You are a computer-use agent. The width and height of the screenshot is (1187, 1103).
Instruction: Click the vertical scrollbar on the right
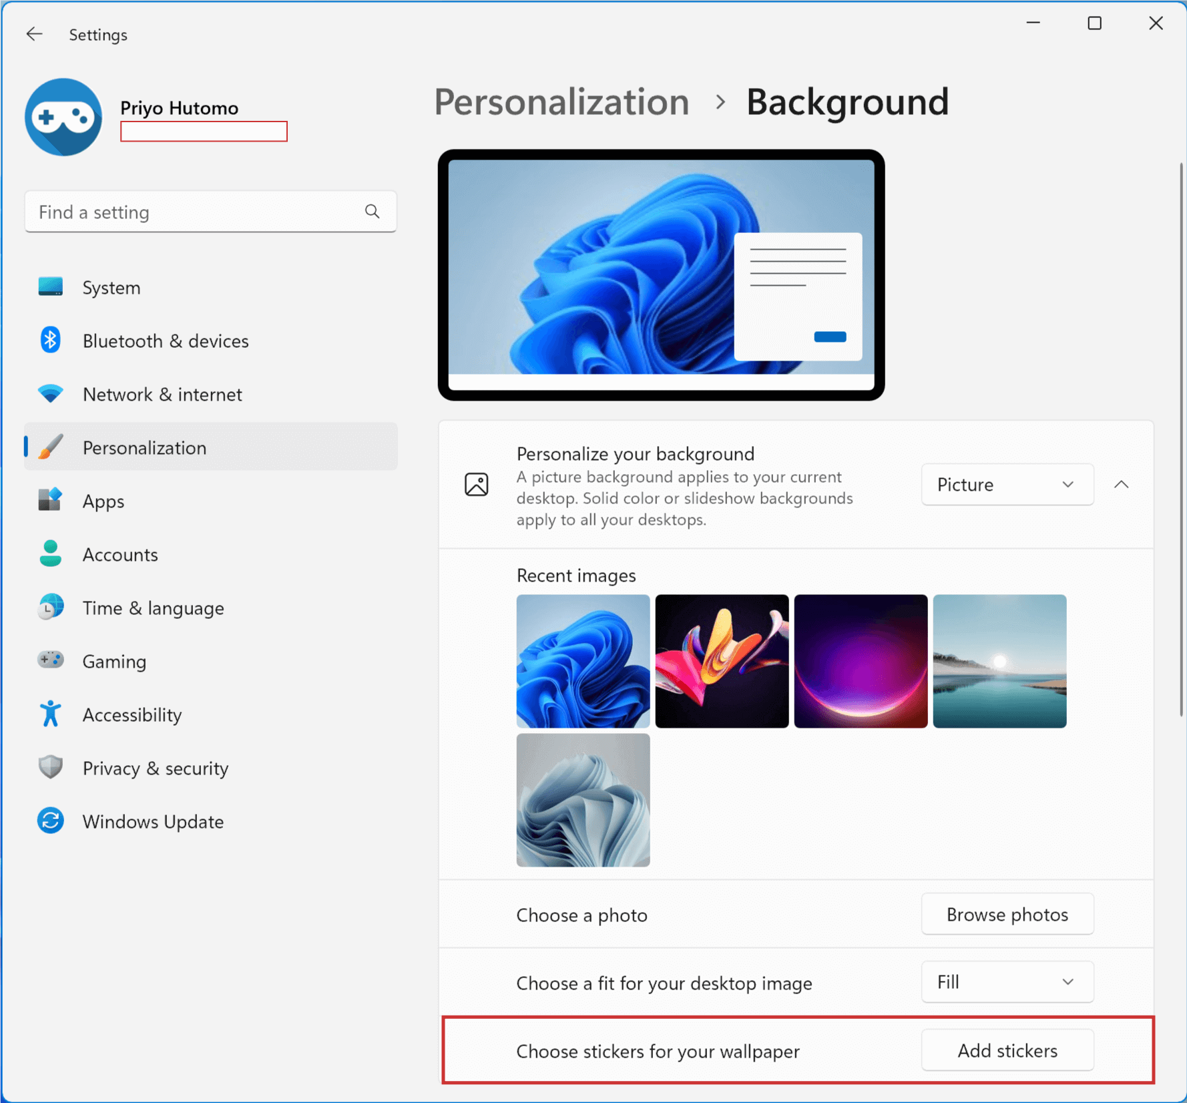click(1181, 439)
